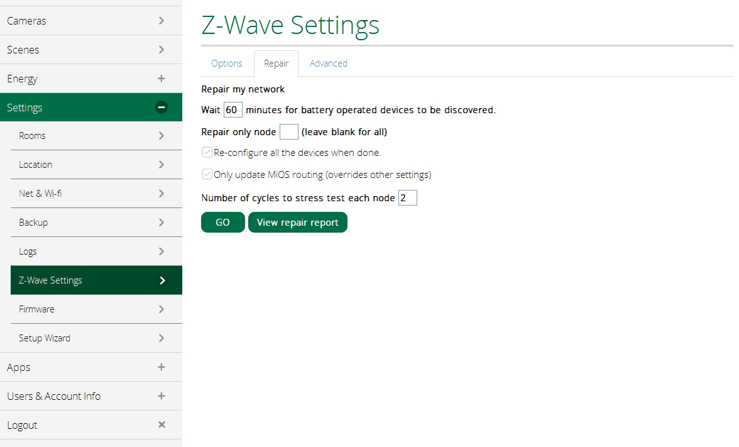Expand the Apps section plus icon
The width and height of the screenshot is (739, 447).
click(x=161, y=367)
